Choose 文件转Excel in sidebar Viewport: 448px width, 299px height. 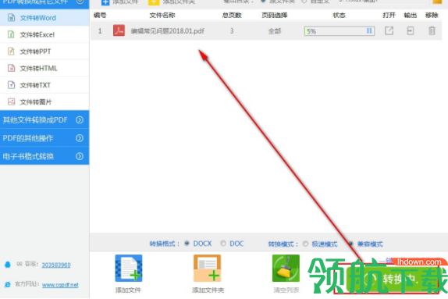(44, 34)
